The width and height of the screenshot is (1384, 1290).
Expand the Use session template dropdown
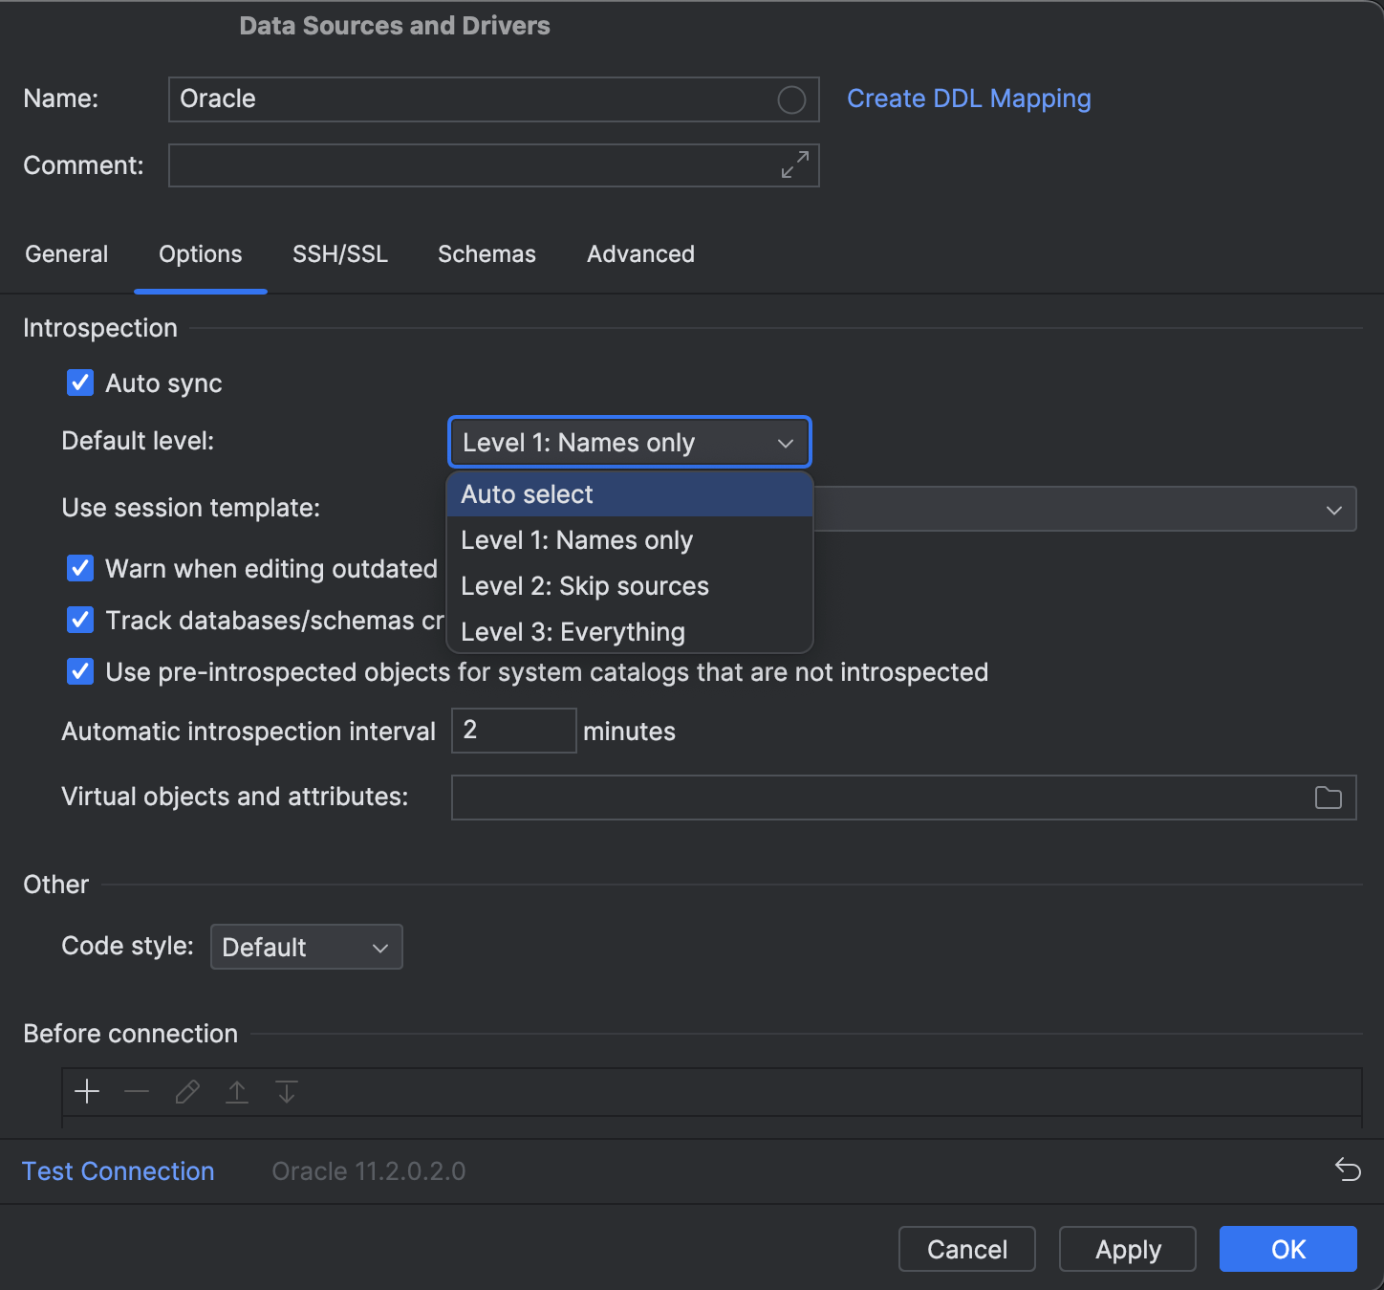tap(1333, 510)
